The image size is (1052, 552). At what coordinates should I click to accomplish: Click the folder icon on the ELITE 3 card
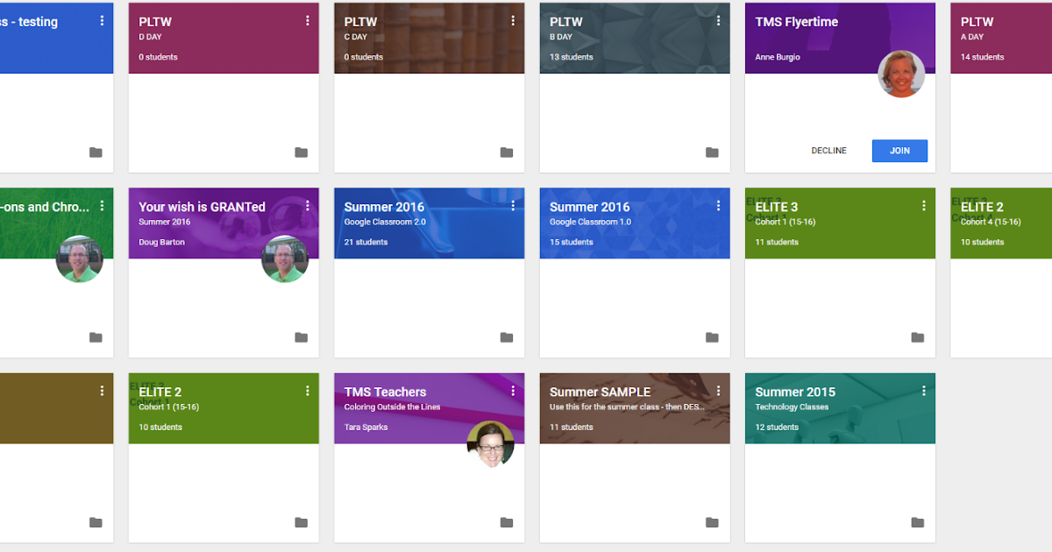(918, 336)
